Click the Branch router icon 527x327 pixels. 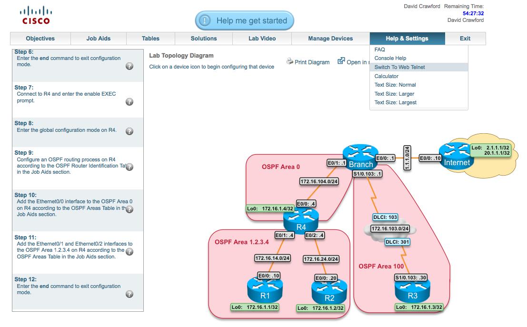360,157
